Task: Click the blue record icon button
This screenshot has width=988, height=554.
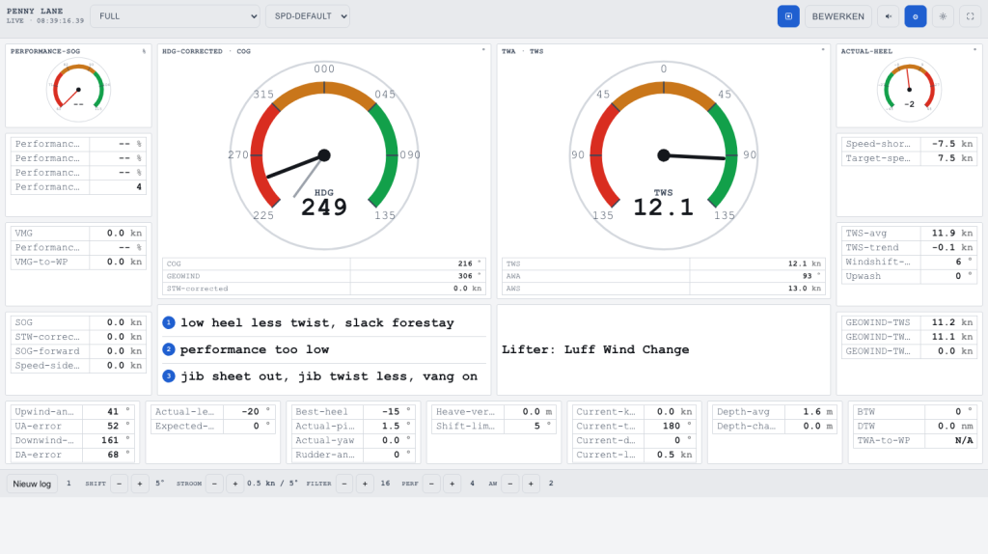Action: (x=788, y=16)
